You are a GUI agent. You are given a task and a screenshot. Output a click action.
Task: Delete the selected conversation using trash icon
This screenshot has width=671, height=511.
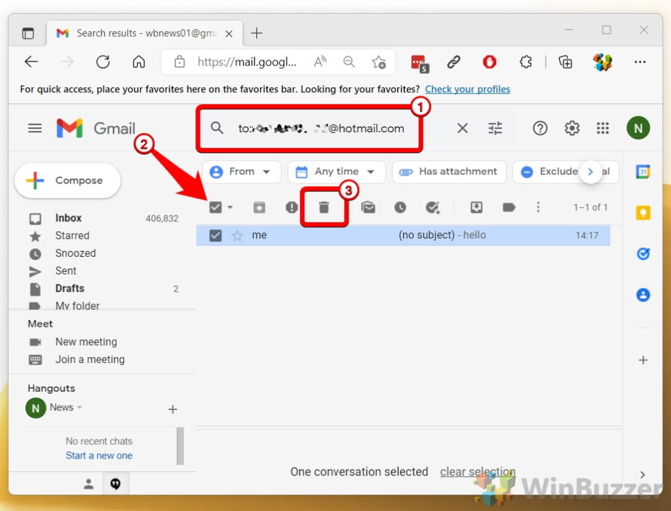pyautogui.click(x=324, y=207)
